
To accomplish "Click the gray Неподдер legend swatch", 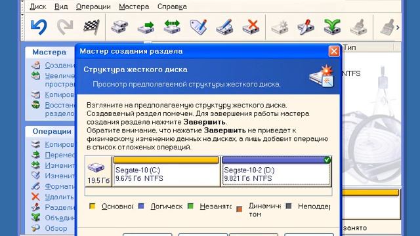I will pyautogui.click(x=289, y=206).
